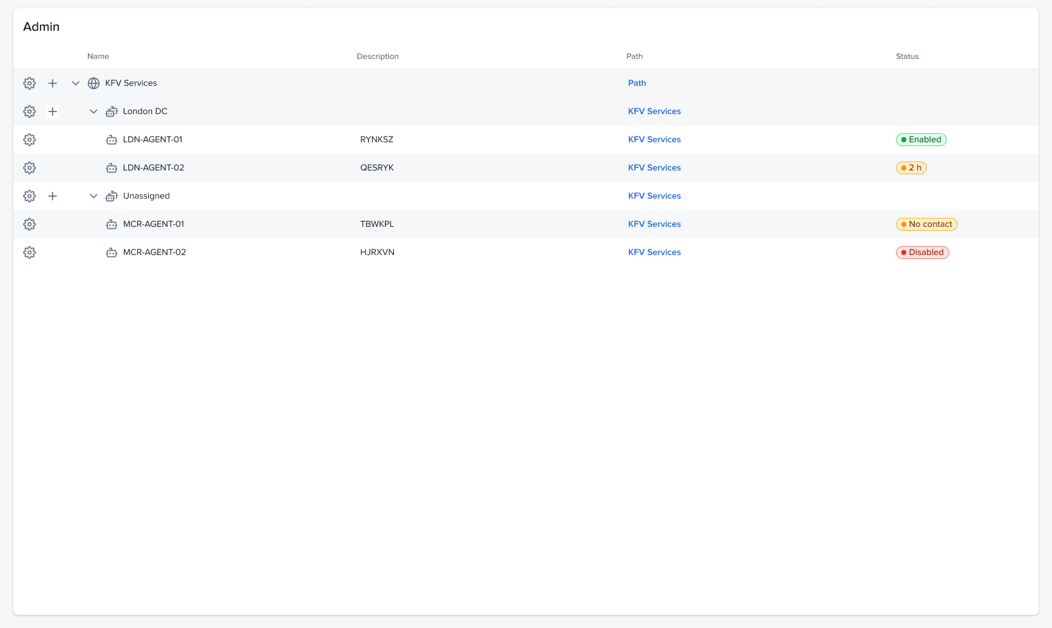Viewport: 1052px width, 628px height.
Task: Open the Path link in KFV Services row
Action: click(637, 83)
